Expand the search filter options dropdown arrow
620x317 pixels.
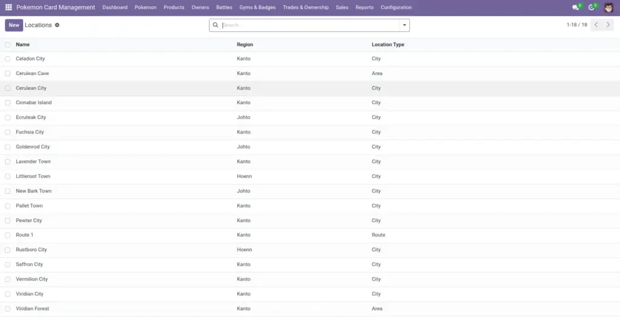pos(404,25)
